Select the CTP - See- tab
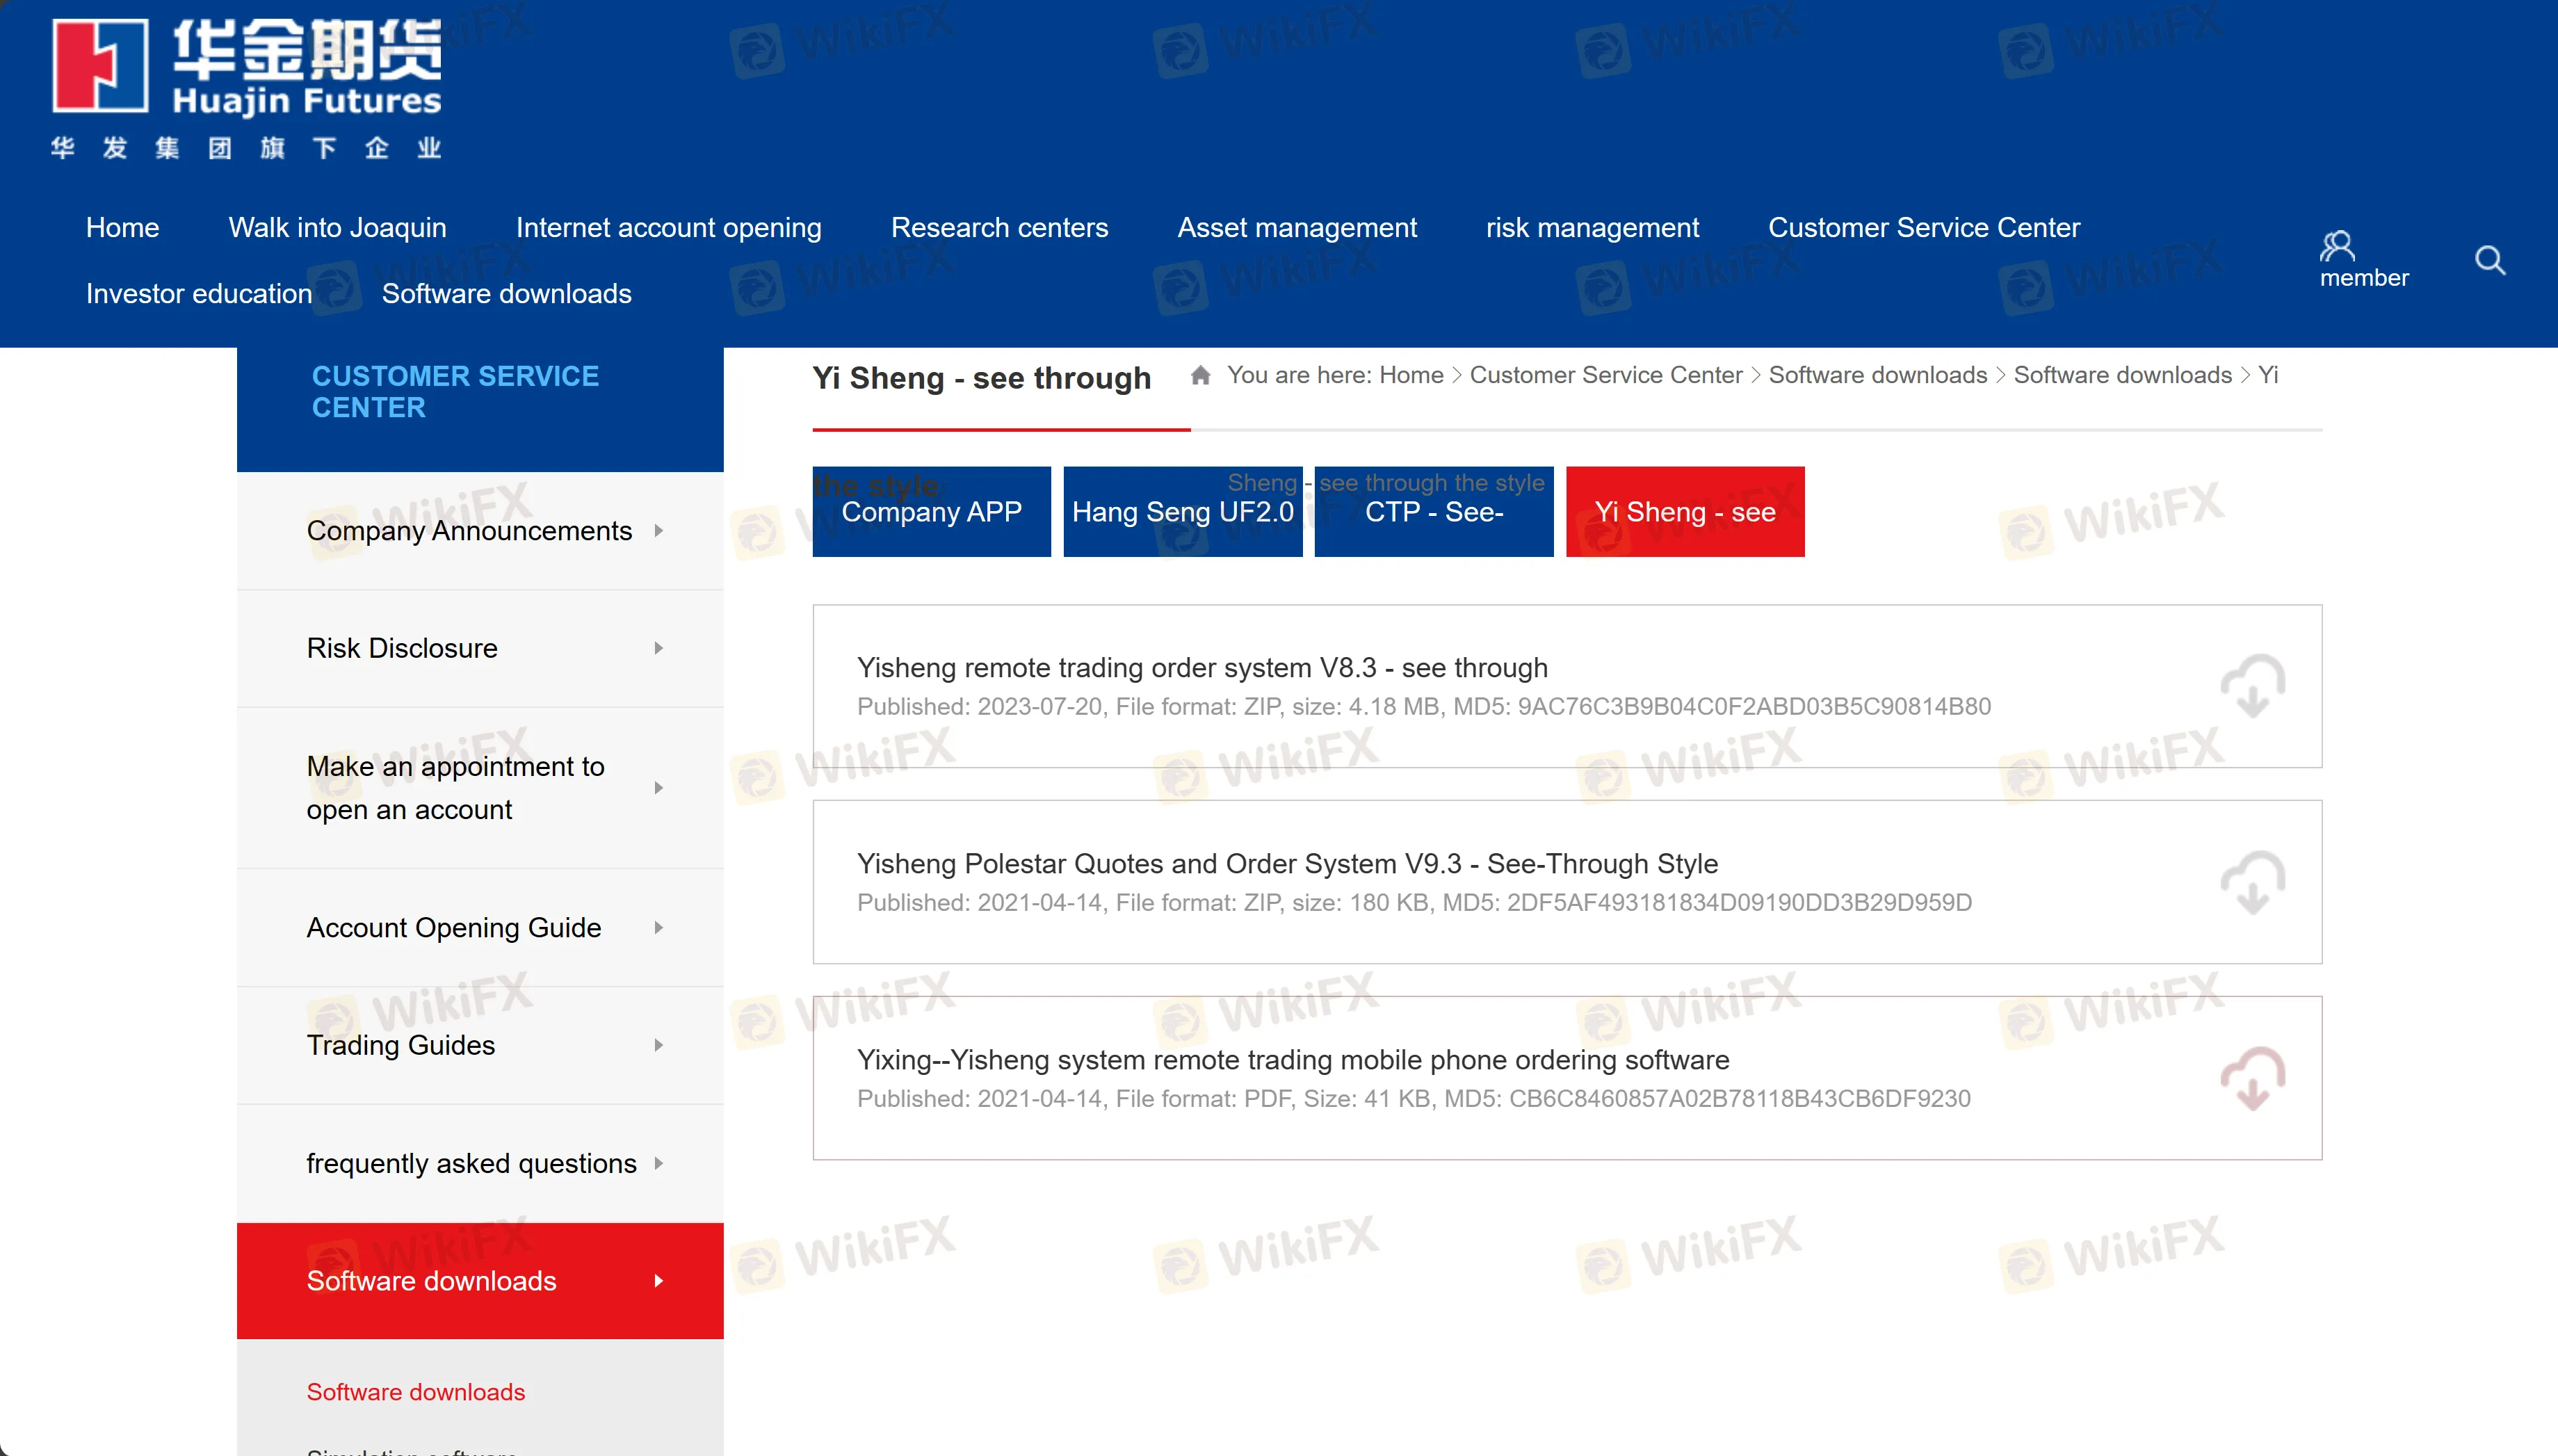 1433,512
